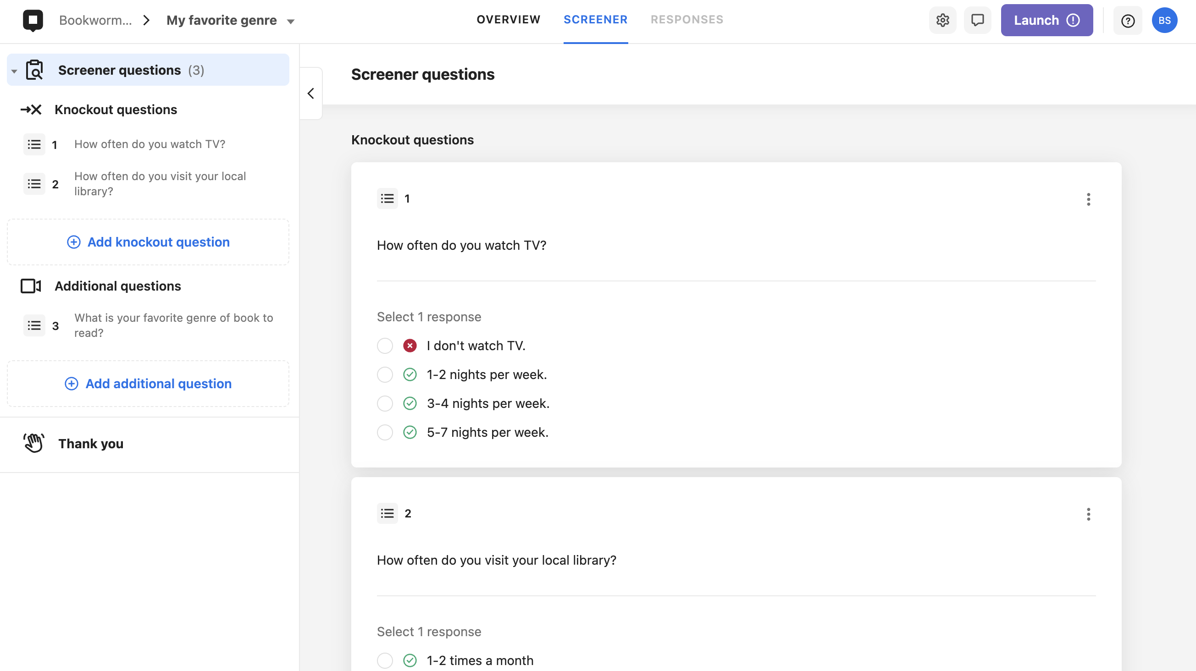Click the red reject icon for I don't watch TV
The width and height of the screenshot is (1196, 671).
410,346
